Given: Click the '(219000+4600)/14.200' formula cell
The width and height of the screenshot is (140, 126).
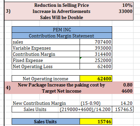Looking at the screenshot, I should [x=85, y=109].
